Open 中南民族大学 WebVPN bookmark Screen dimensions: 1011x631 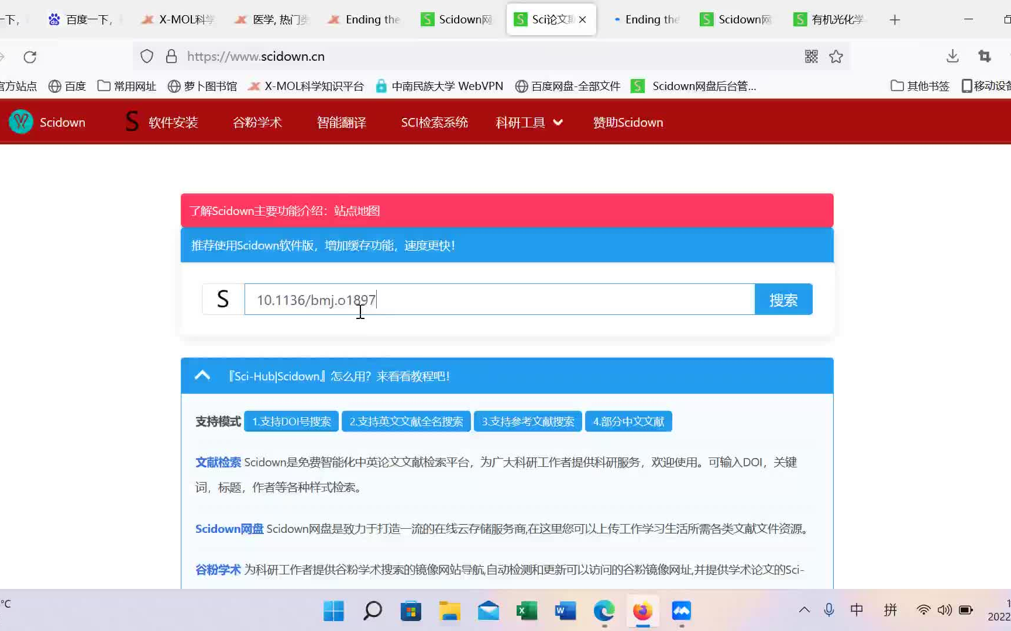point(439,86)
